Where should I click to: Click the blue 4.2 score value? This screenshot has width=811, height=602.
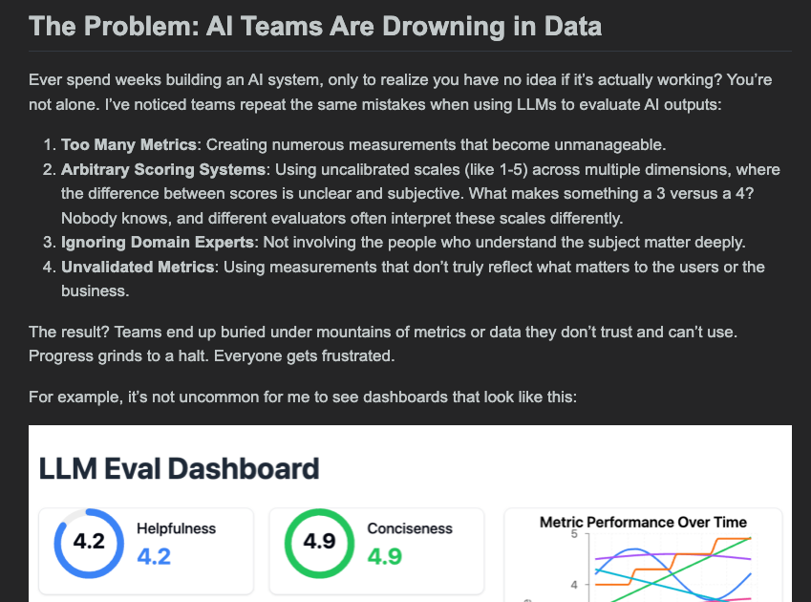(x=154, y=556)
